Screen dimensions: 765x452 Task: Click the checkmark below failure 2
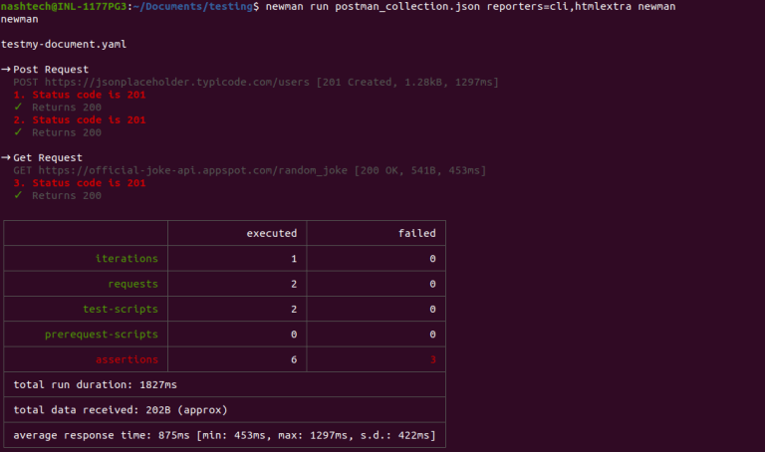coord(18,132)
